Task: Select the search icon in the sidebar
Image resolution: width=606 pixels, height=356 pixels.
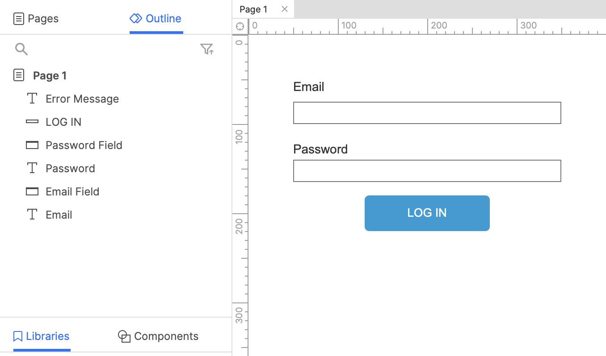Action: (x=21, y=49)
